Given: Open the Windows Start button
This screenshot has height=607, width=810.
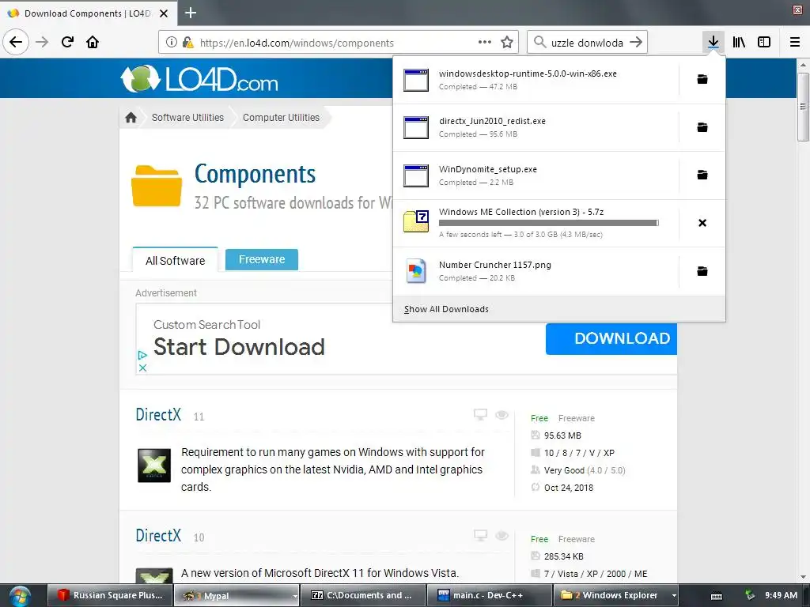Looking at the screenshot, I should (x=19, y=596).
